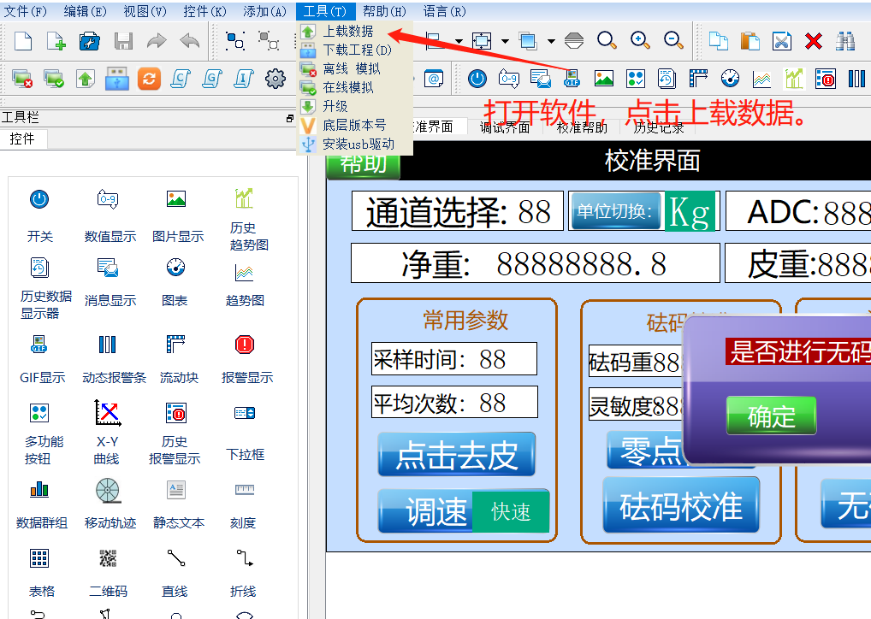Screen dimensions: 871x619
Task: Click the Save floppy disk icon
Action: (123, 41)
